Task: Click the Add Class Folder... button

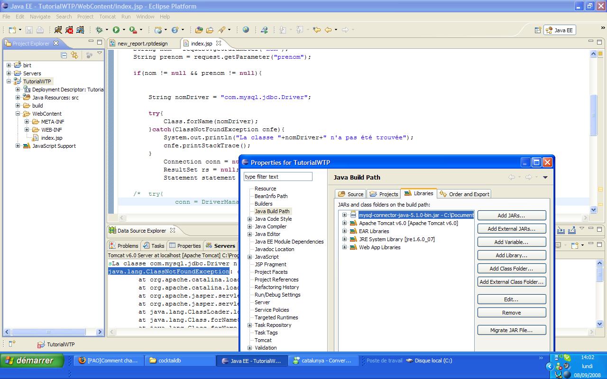Action: coord(511,269)
